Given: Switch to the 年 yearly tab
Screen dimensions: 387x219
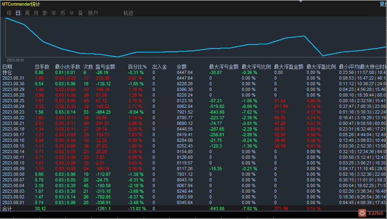Looking at the screenshot, I should tap(54, 13).
